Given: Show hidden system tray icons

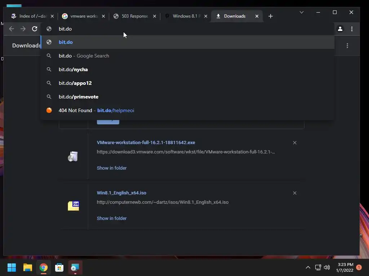Looking at the screenshot, I should click(x=308, y=267).
